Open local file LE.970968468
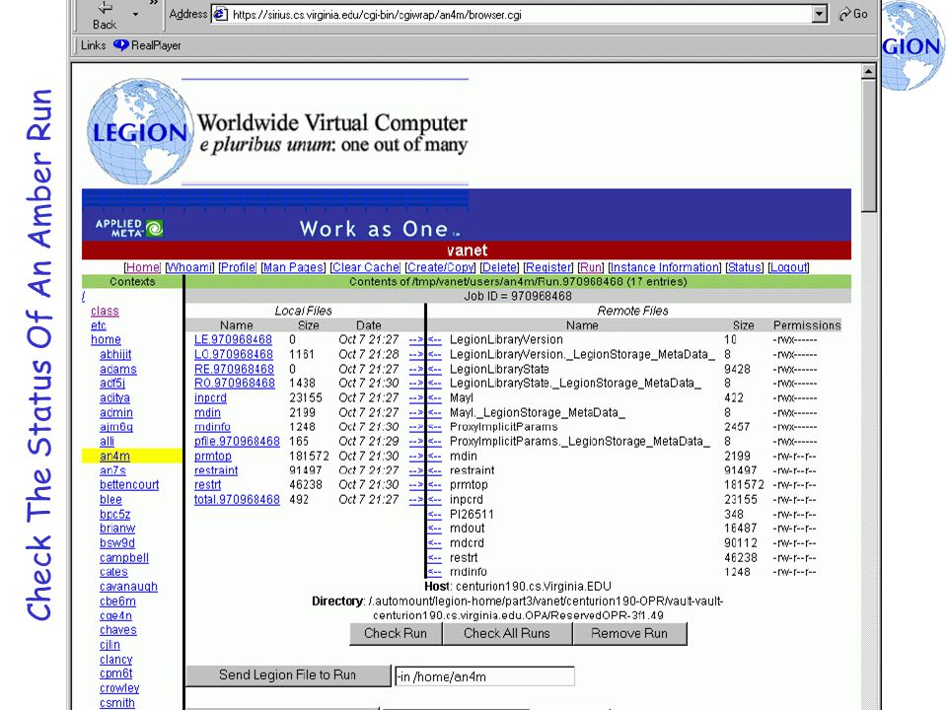 [x=233, y=340]
